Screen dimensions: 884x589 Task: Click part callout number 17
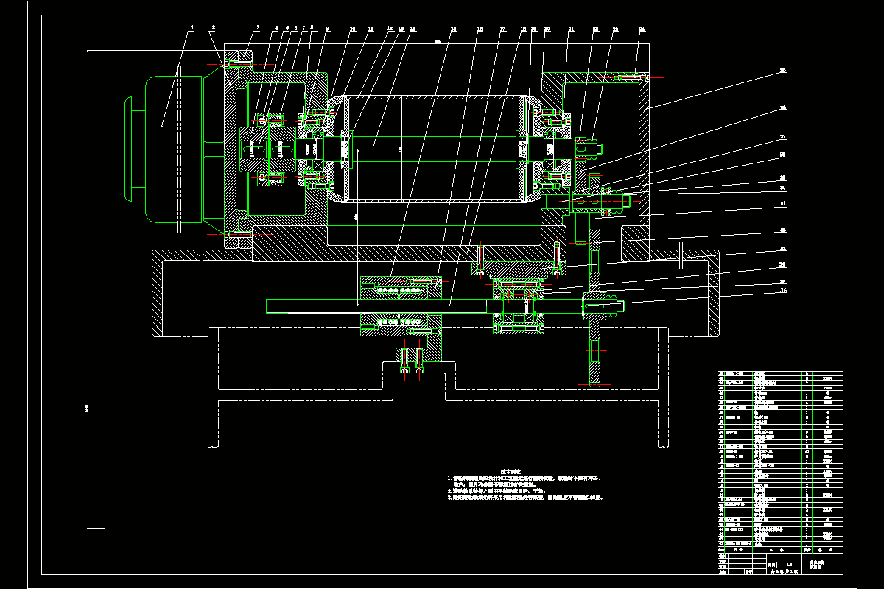click(502, 29)
